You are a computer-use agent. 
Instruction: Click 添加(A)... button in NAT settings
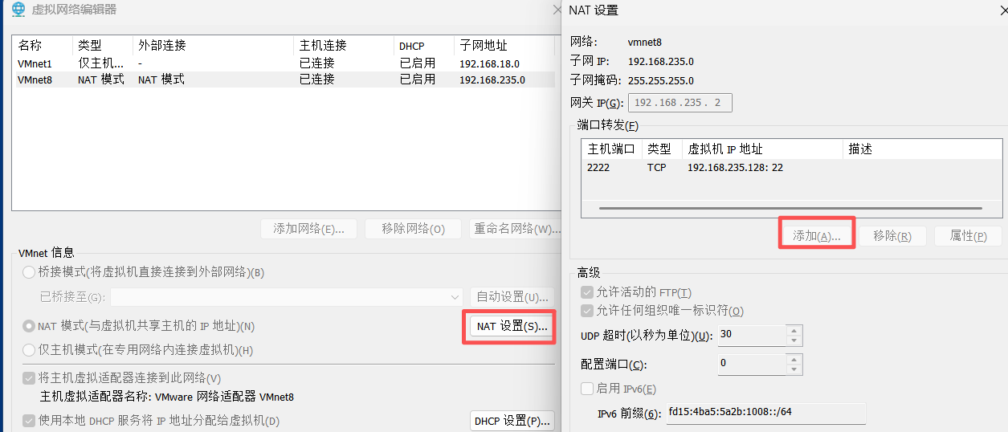click(816, 236)
